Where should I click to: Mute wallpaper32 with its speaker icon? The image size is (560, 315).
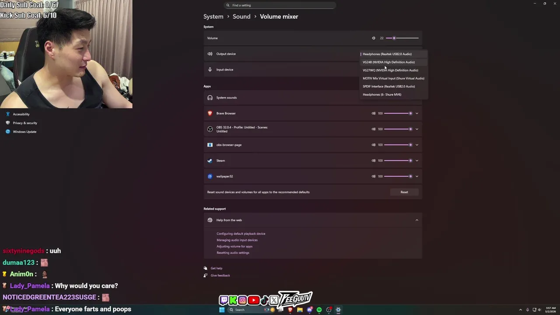click(374, 176)
